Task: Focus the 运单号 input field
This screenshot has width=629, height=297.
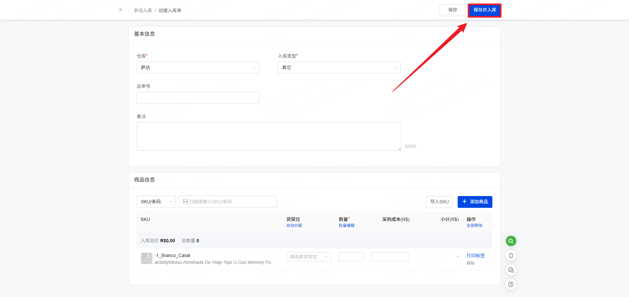Action: click(x=198, y=98)
